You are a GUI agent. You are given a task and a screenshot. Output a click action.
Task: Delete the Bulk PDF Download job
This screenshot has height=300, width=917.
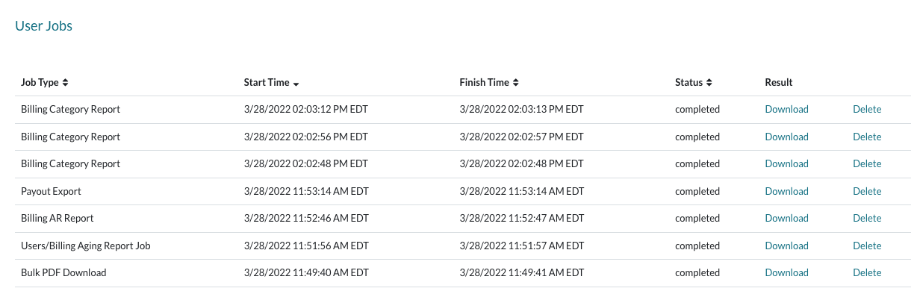coord(867,272)
